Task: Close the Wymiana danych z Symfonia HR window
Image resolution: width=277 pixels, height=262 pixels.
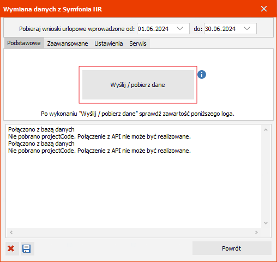Action: pos(264,9)
